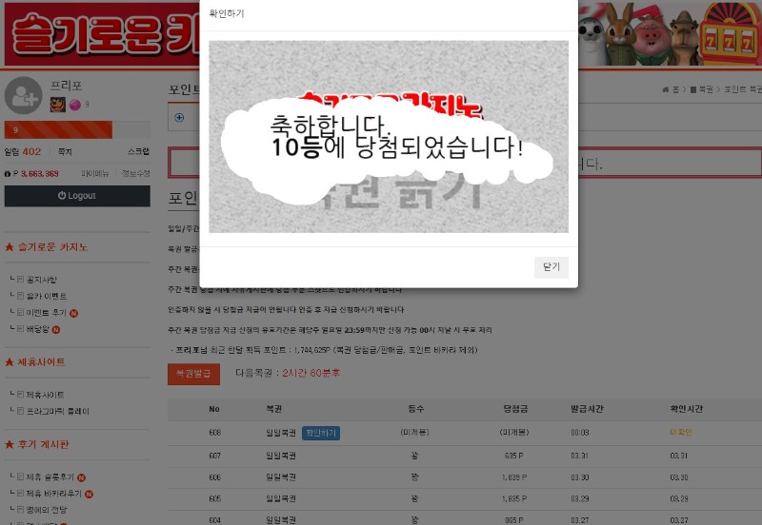Screen dimensions: 762x525
Task: Click the Logout button
Action: [77, 196]
